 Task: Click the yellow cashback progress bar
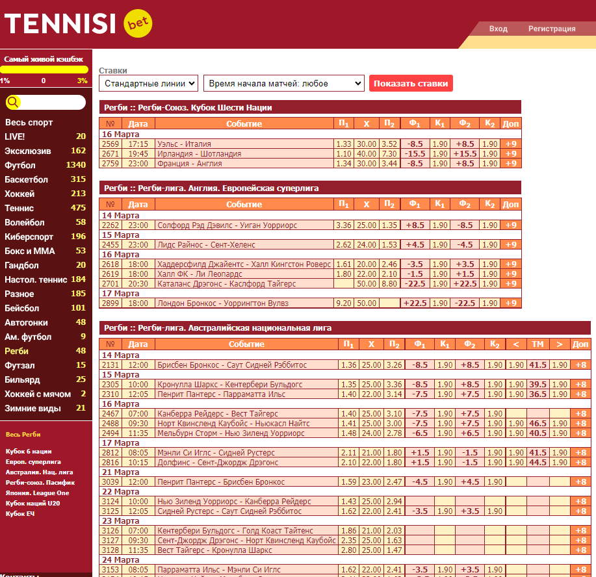coord(44,70)
